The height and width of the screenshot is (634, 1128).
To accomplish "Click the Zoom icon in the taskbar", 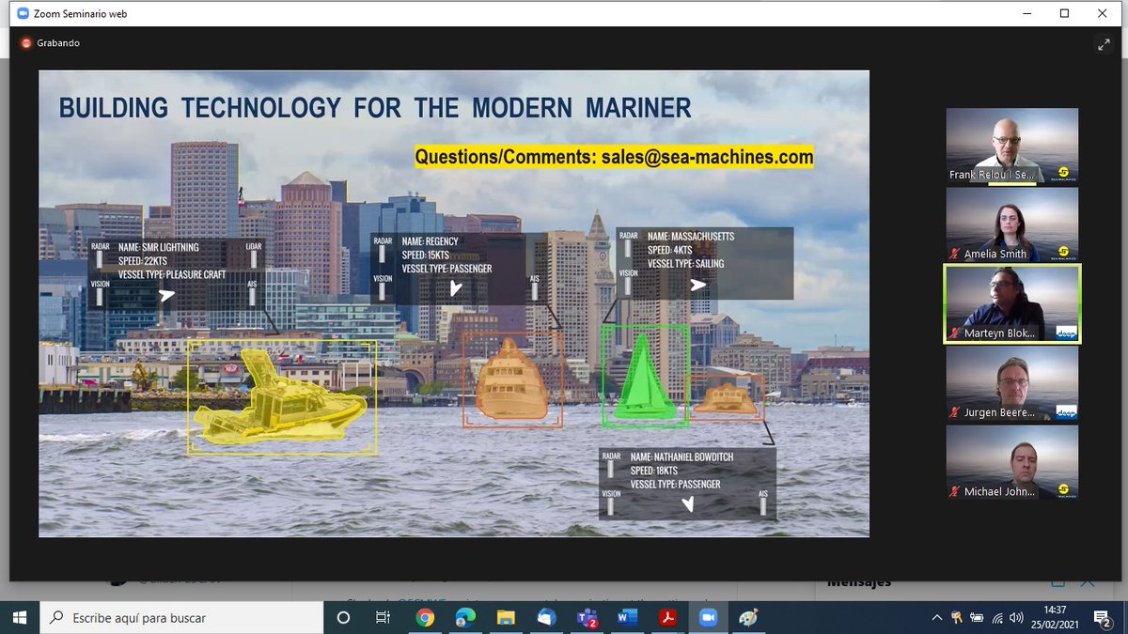I will [710, 617].
